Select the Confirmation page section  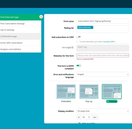pyautogui.click(x=20, y=36)
